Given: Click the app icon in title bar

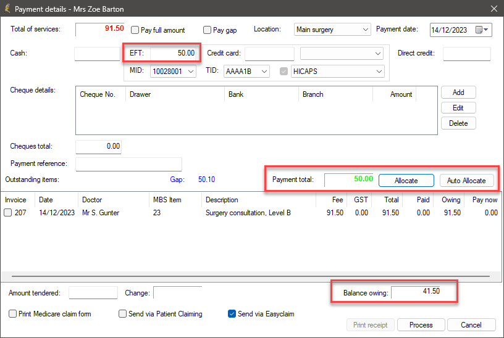Looking at the screenshot, I should 7,9.
